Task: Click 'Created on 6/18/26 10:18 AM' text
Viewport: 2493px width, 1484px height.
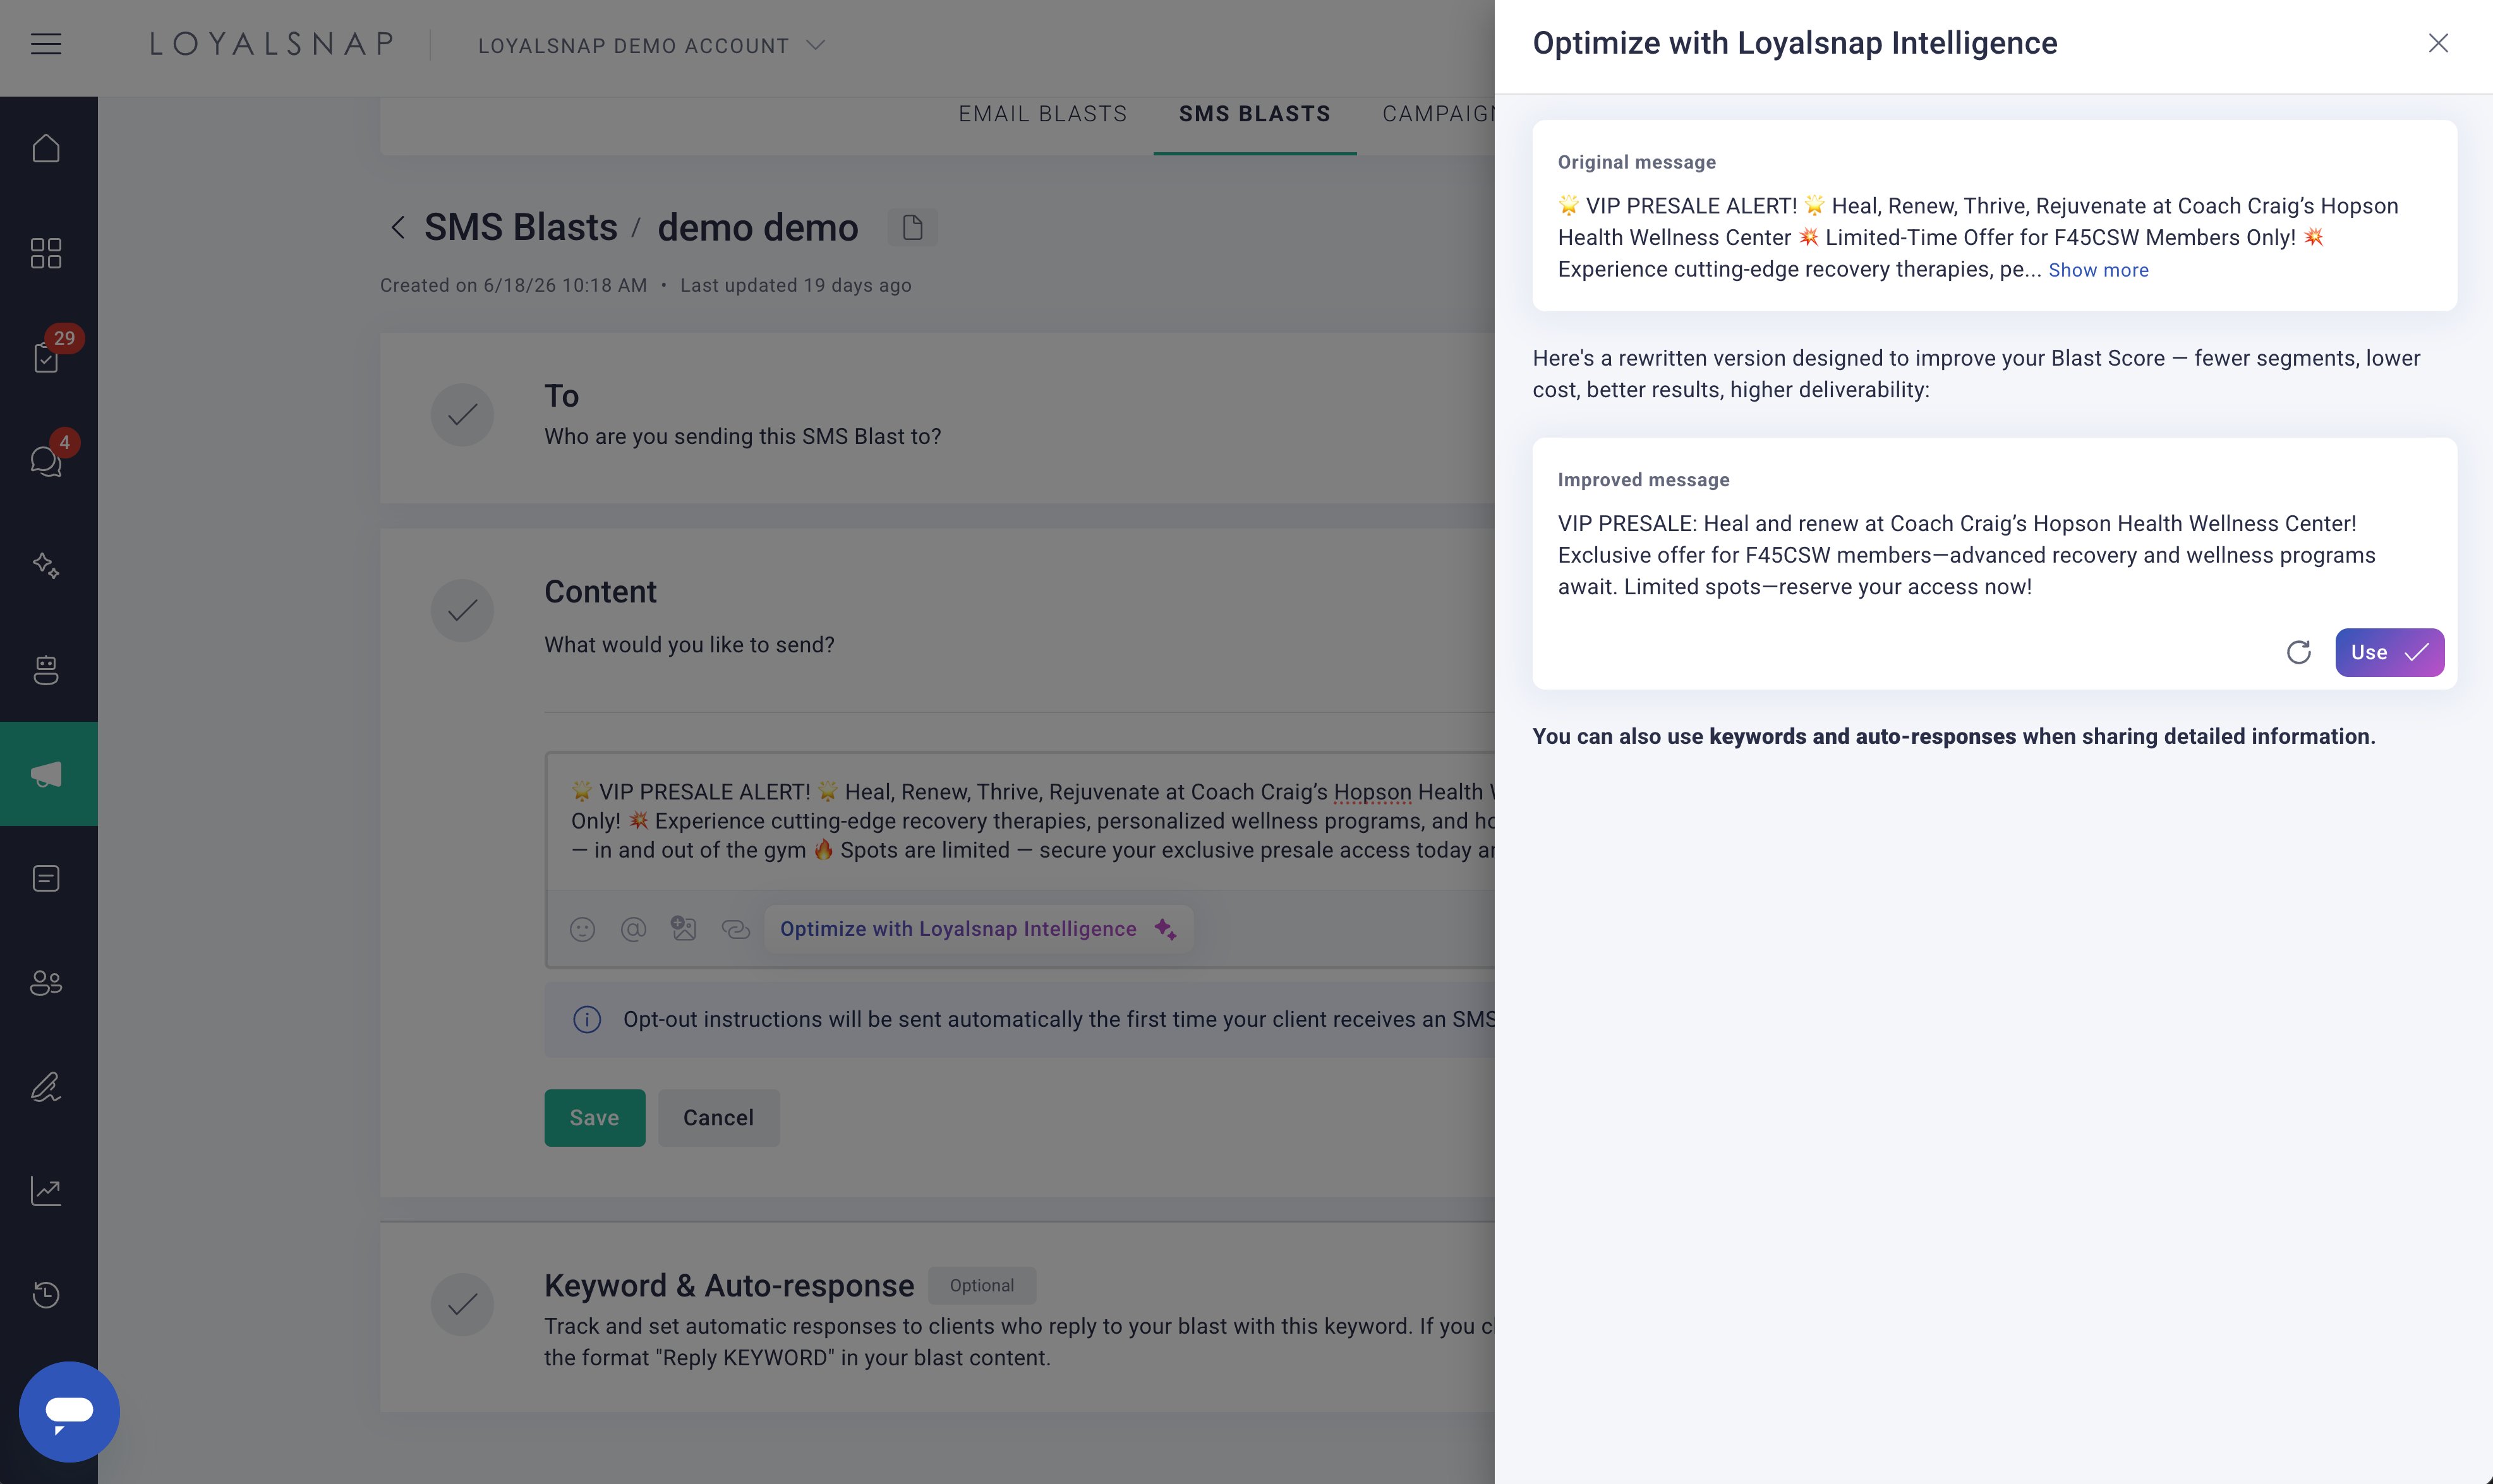Action: (513, 285)
